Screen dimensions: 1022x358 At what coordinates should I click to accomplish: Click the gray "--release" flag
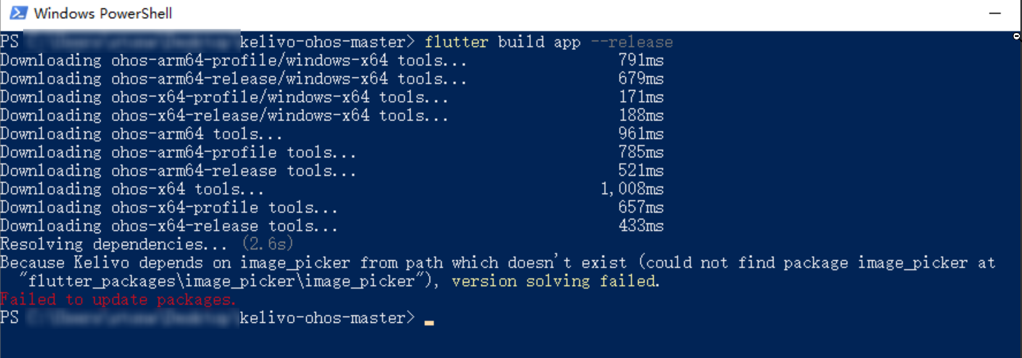pyautogui.click(x=632, y=42)
